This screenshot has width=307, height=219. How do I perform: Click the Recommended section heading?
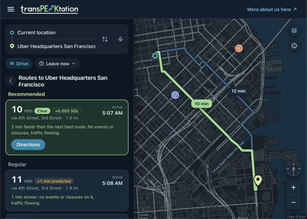pyautogui.click(x=26, y=94)
